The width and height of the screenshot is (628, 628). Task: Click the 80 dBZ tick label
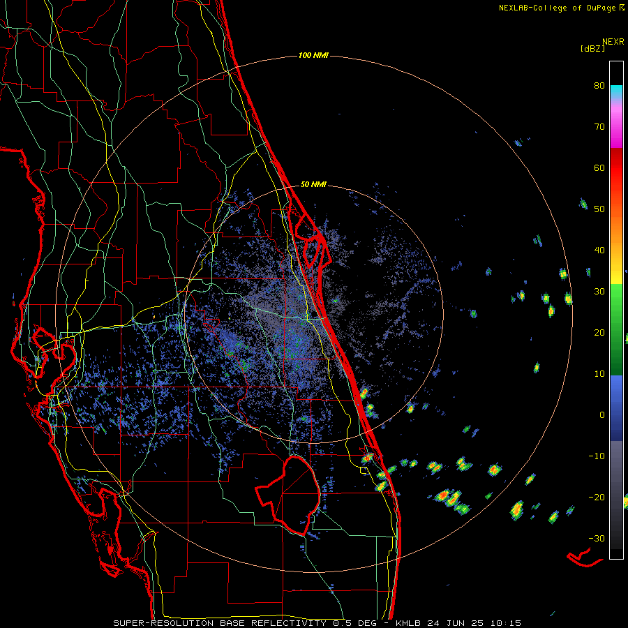click(x=599, y=86)
